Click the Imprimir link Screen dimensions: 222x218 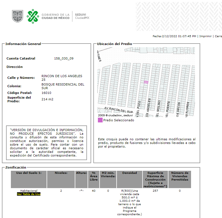click(206, 36)
